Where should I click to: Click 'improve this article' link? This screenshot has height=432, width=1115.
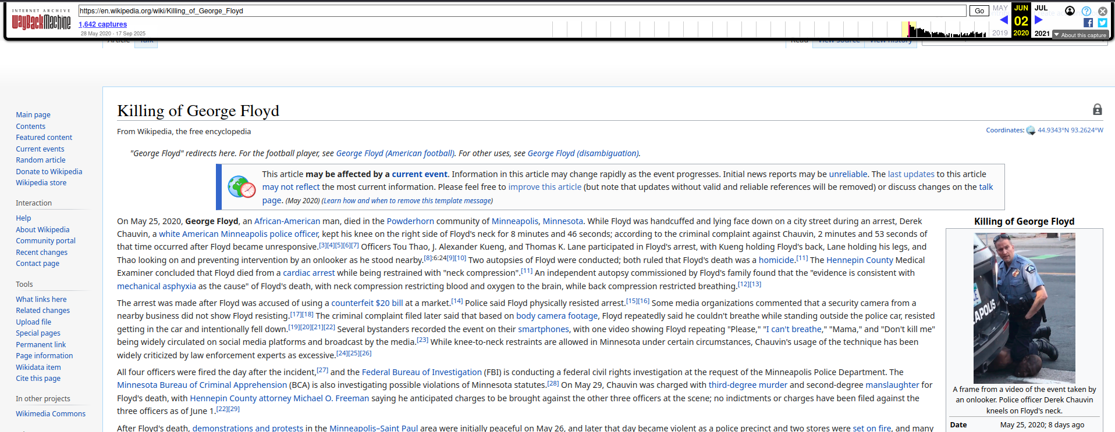[545, 187]
